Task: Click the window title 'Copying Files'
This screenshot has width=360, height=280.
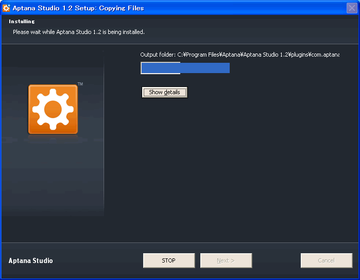Action: (122, 8)
